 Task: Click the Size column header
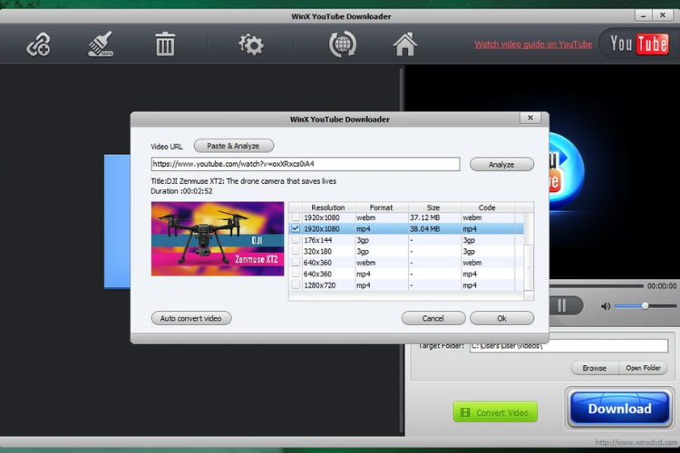click(433, 207)
